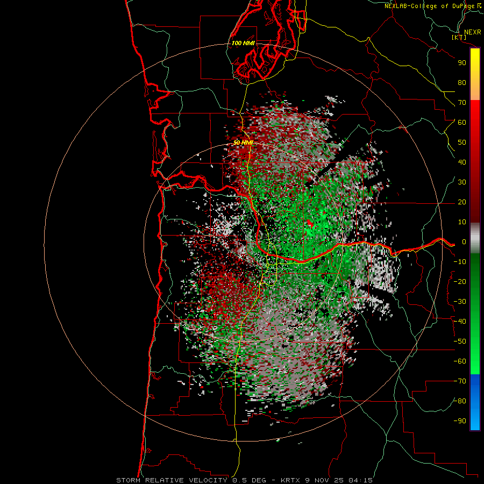Click the gray zero-velocity segment of color bar
Image resolution: width=484 pixels, height=484 pixels.
click(475, 238)
